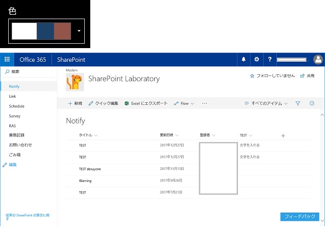This screenshot has height=235, width=325.
Task: Click the Excel export icon
Action: point(126,103)
